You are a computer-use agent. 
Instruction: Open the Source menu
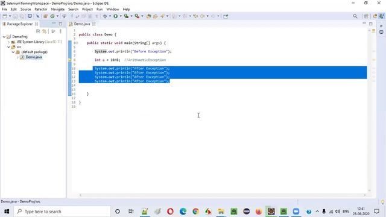25,10
